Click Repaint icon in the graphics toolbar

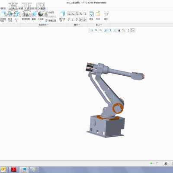point(105,30)
